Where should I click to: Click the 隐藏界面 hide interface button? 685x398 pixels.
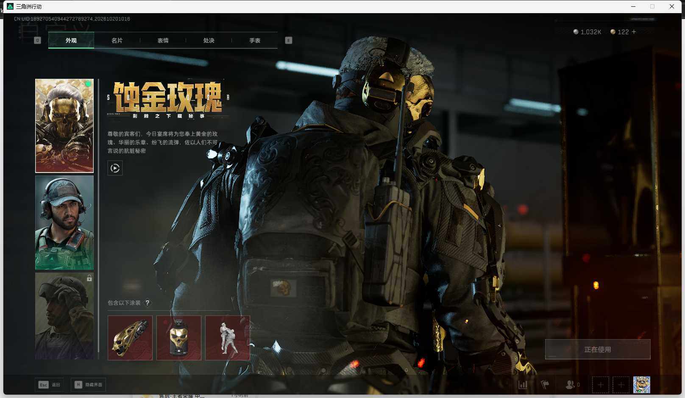coord(88,385)
